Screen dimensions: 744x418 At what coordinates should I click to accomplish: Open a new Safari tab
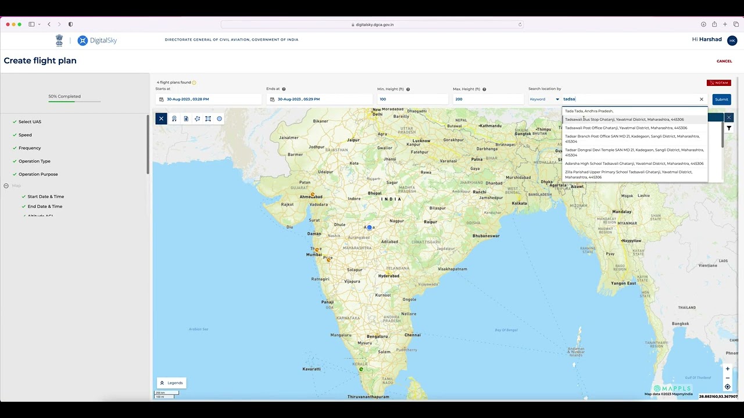click(x=725, y=24)
